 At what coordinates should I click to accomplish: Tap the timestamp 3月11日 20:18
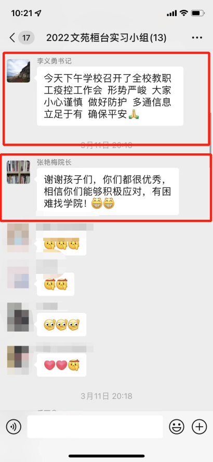106,395
